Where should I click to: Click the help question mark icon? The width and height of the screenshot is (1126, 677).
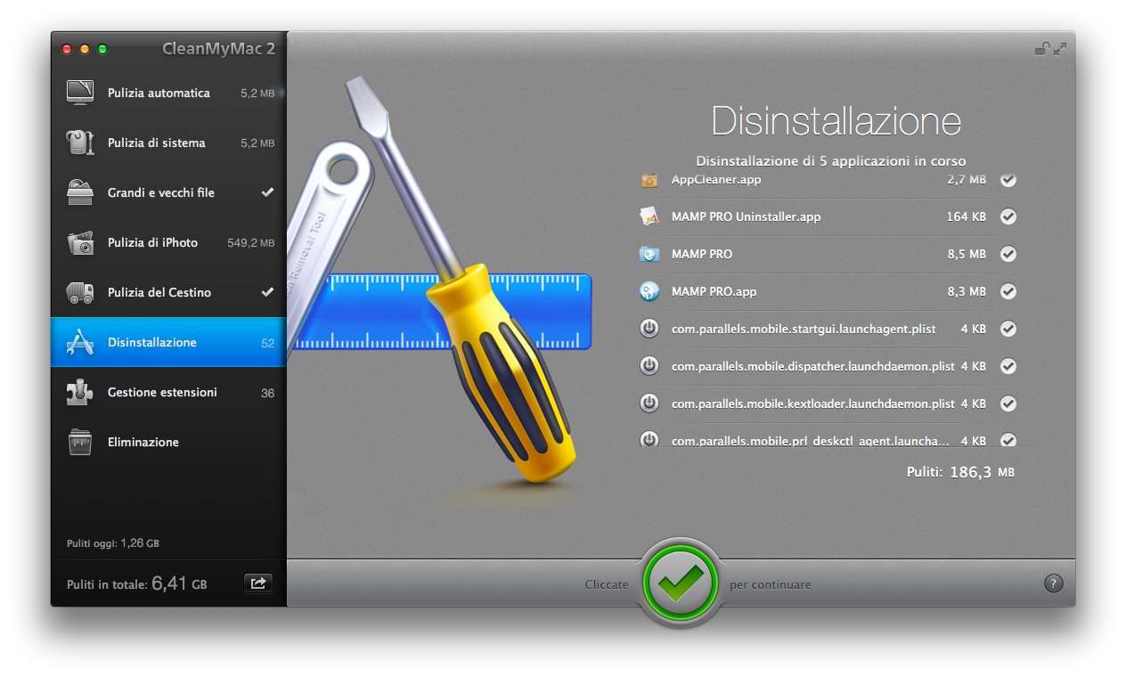(x=1053, y=584)
